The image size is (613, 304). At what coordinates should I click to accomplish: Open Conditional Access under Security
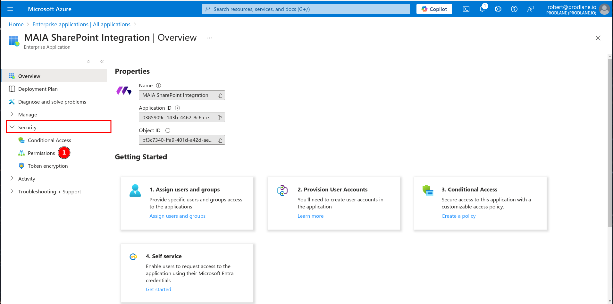point(49,140)
